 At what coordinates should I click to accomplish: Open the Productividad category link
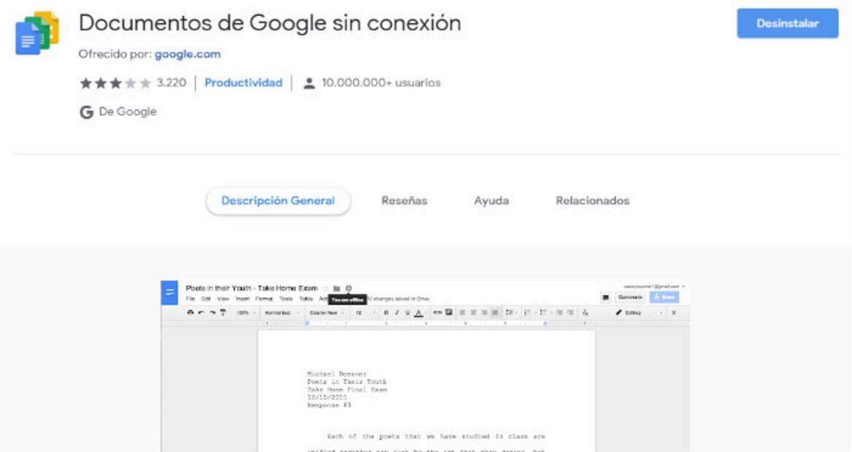(x=243, y=83)
